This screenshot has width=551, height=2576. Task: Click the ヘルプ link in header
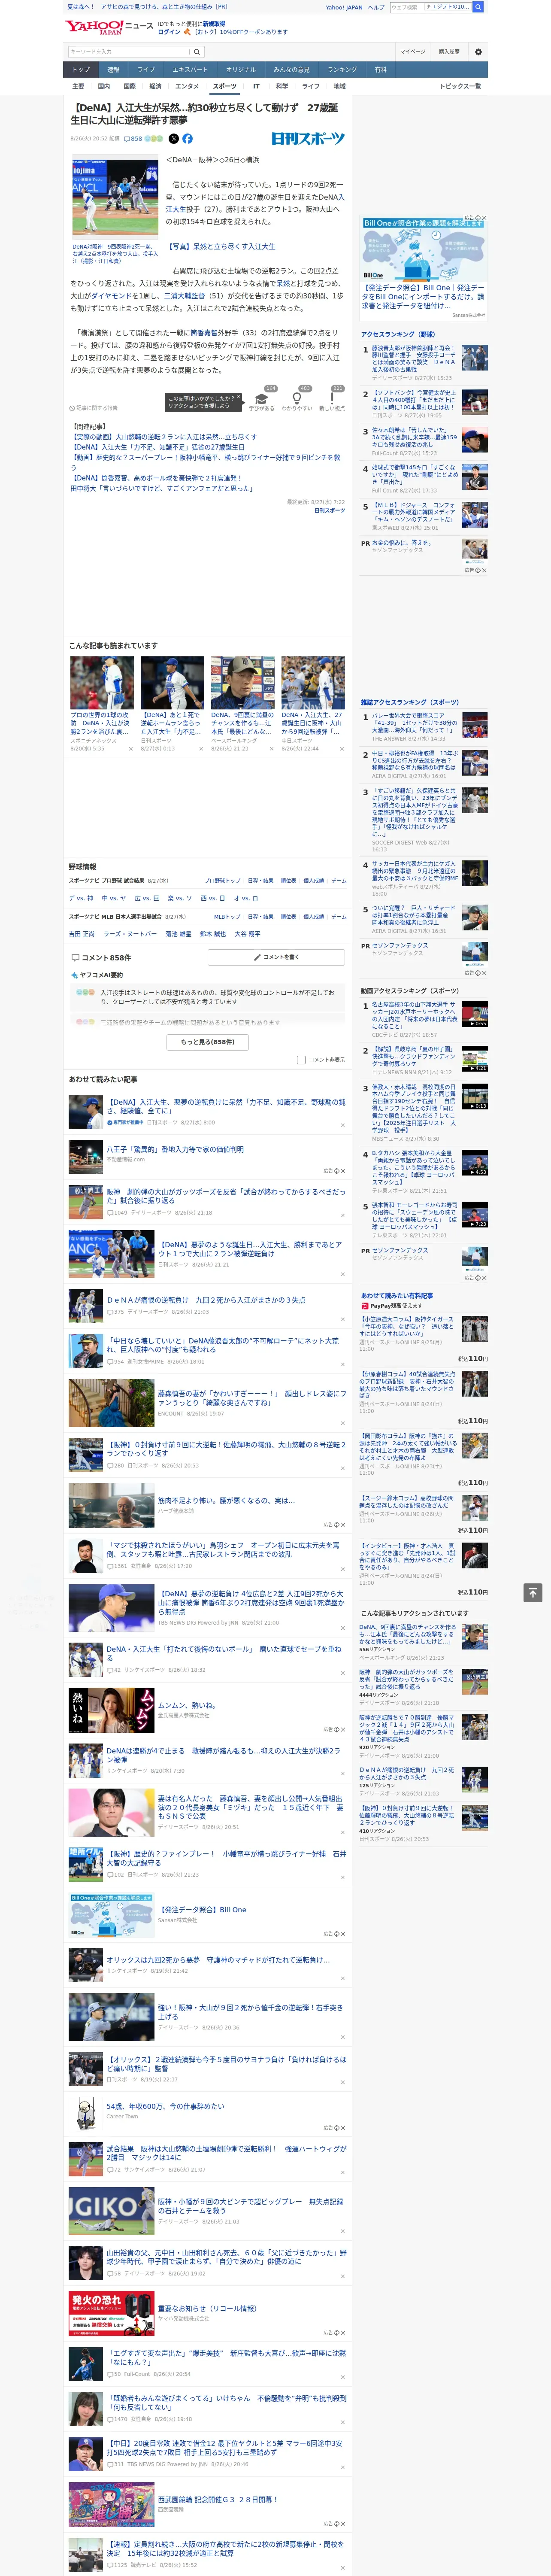(375, 7)
